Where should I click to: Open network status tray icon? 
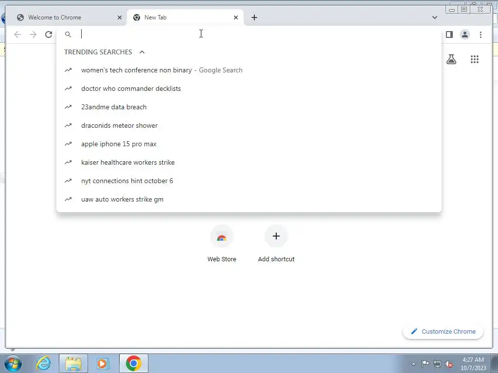(x=437, y=364)
